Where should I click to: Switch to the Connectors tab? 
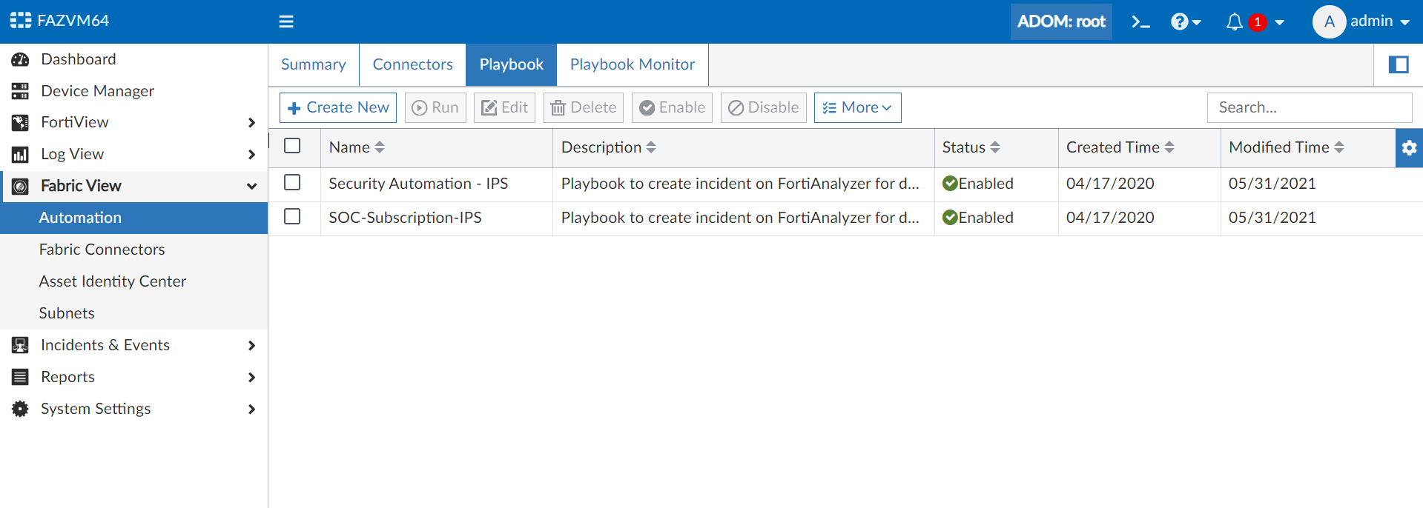click(412, 64)
